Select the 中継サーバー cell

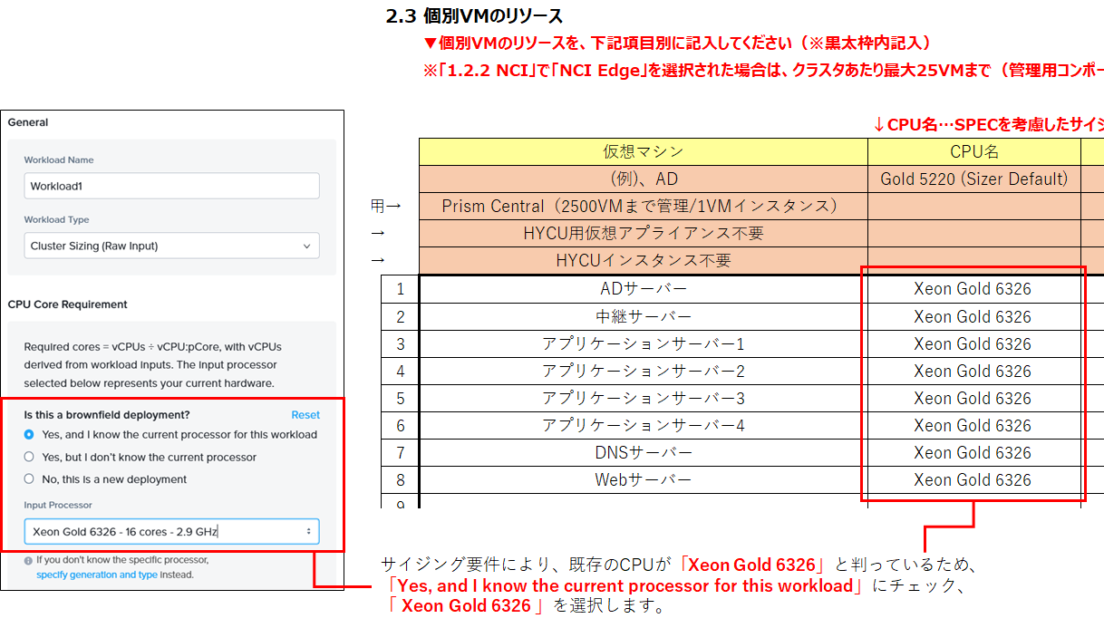[x=643, y=316]
